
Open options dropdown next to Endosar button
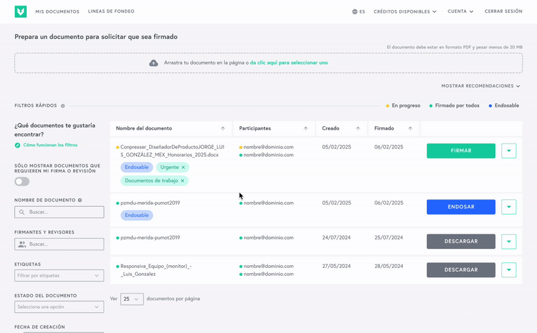509,207
